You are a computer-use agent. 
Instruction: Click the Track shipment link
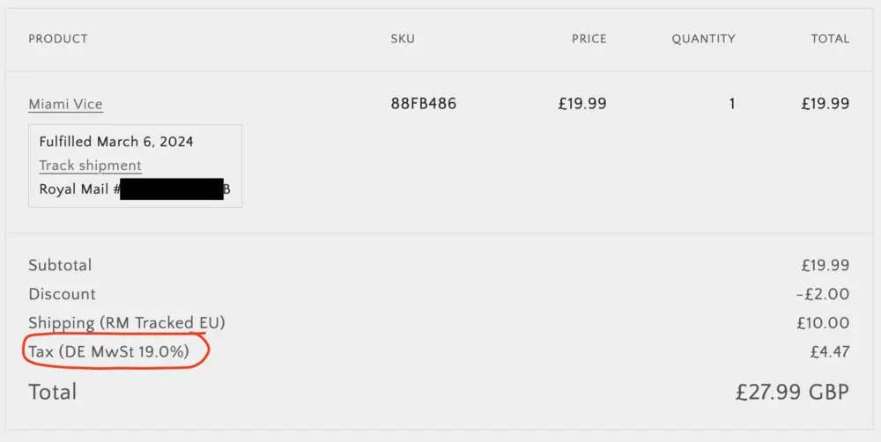coord(90,166)
